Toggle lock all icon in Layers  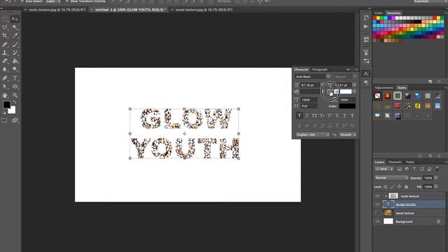[x=406, y=187]
